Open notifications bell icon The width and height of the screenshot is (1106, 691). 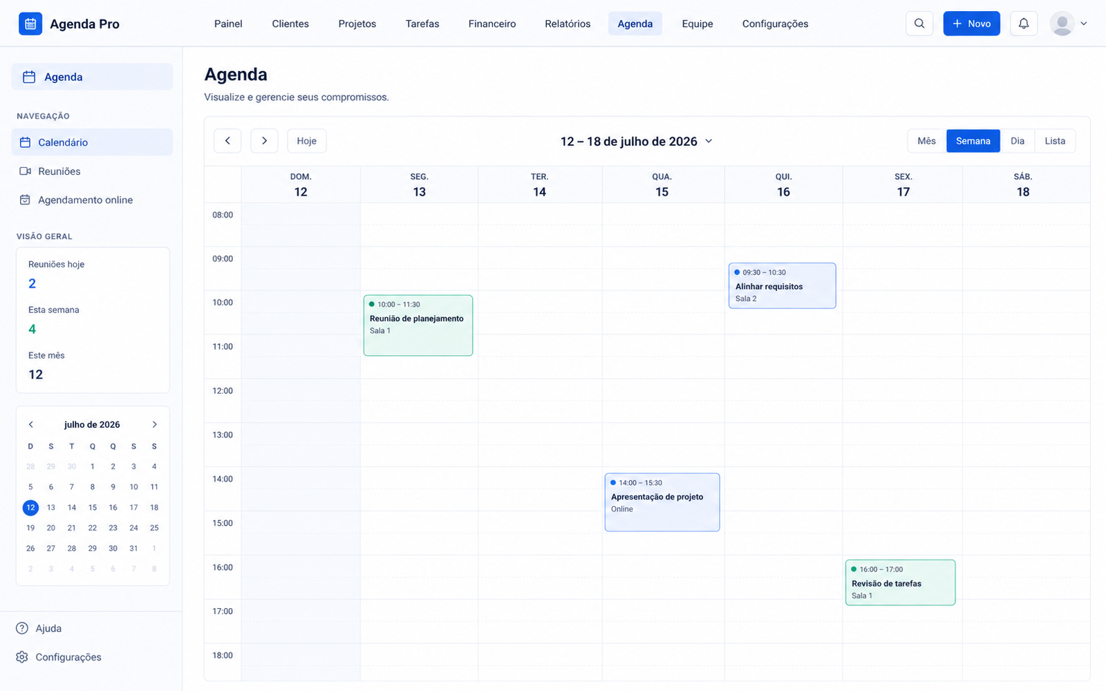pos(1024,23)
